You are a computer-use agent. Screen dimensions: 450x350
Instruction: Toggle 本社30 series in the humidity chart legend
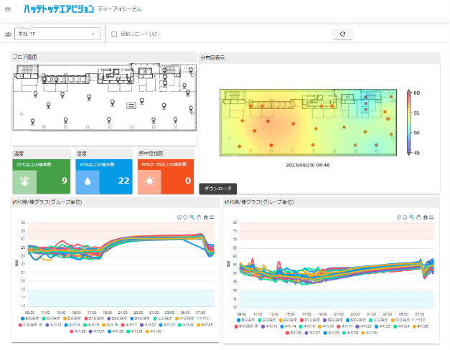(x=369, y=333)
